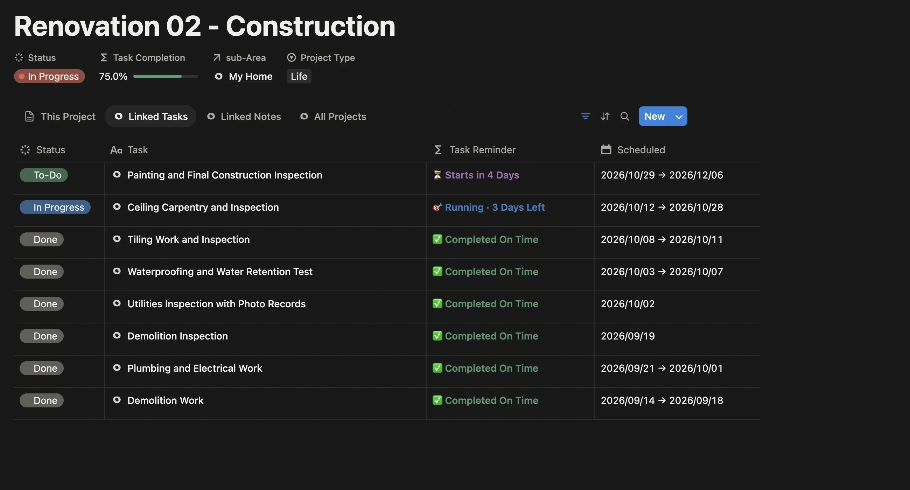The height and width of the screenshot is (490, 910).
Task: Click the Renovation 02 - Construction title
Action: [x=204, y=26]
